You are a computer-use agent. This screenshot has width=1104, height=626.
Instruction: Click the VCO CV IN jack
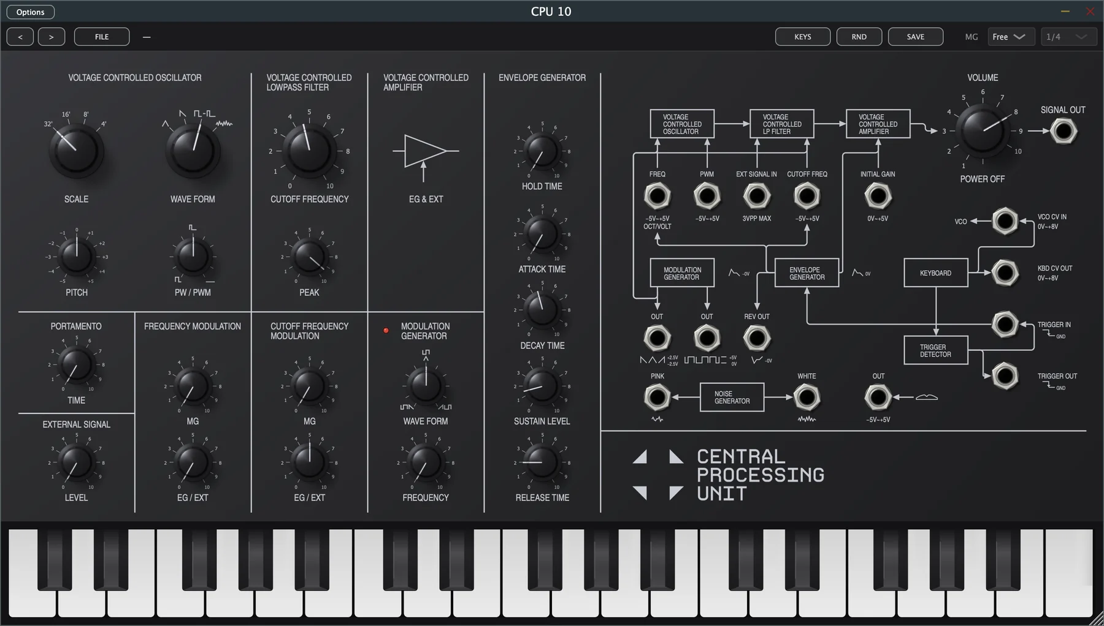coord(1005,221)
